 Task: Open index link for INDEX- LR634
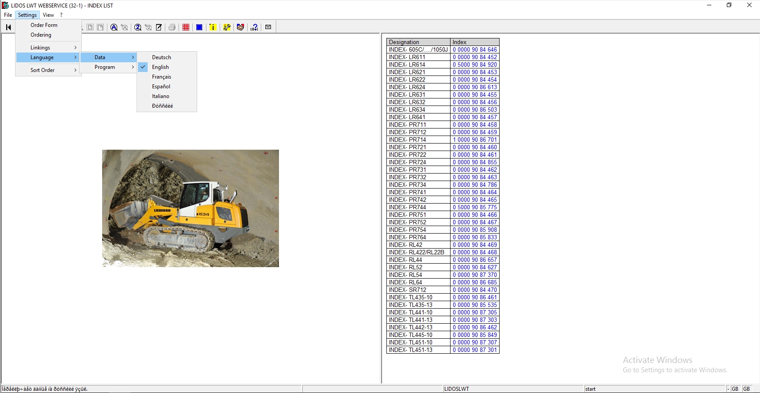click(474, 110)
